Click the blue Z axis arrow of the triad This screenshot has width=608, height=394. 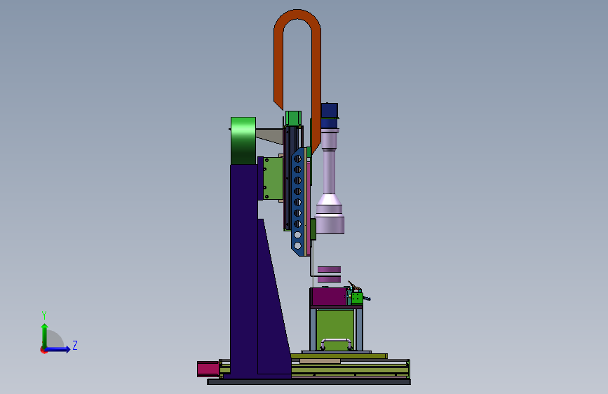click(58, 349)
